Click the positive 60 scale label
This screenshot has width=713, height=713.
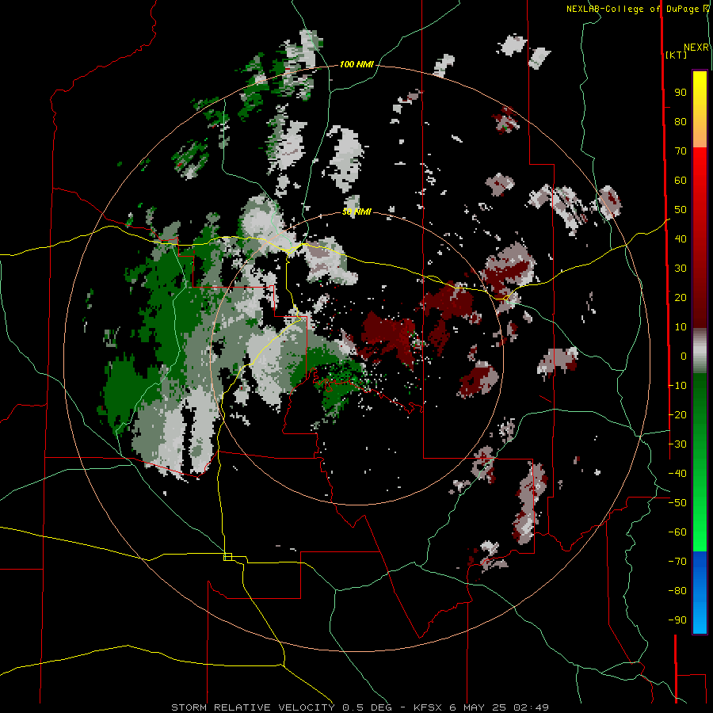[x=681, y=181]
